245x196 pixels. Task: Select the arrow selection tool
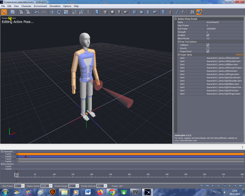click(x=4, y=12)
